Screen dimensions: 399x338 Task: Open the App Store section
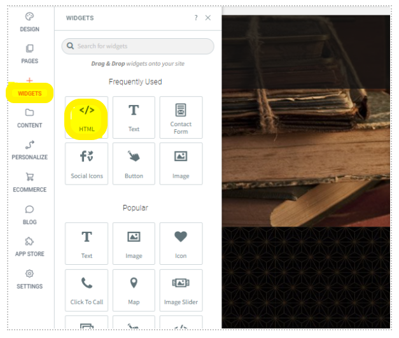29,247
